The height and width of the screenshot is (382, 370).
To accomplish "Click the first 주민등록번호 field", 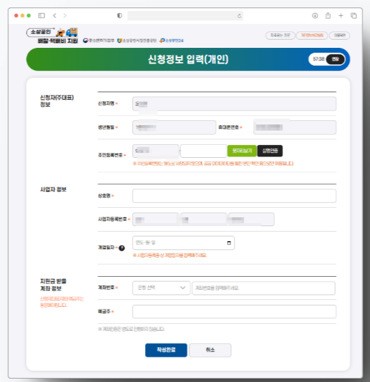I will click(x=155, y=151).
